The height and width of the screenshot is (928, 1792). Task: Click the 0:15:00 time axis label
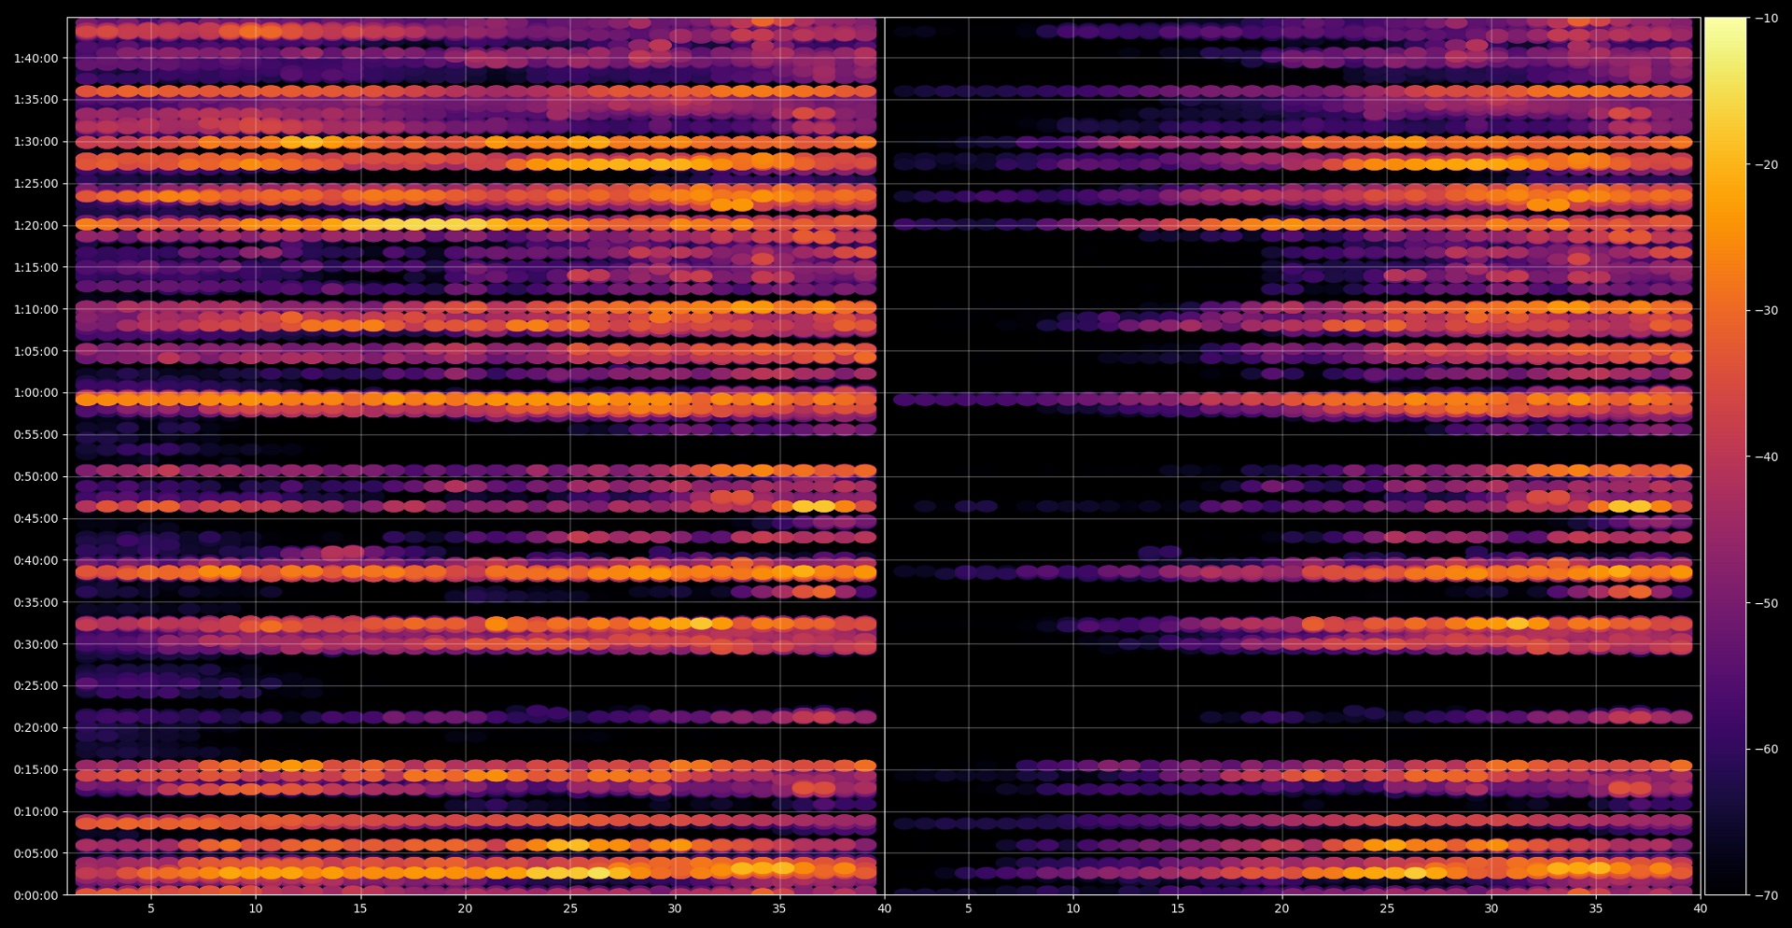click(x=35, y=769)
